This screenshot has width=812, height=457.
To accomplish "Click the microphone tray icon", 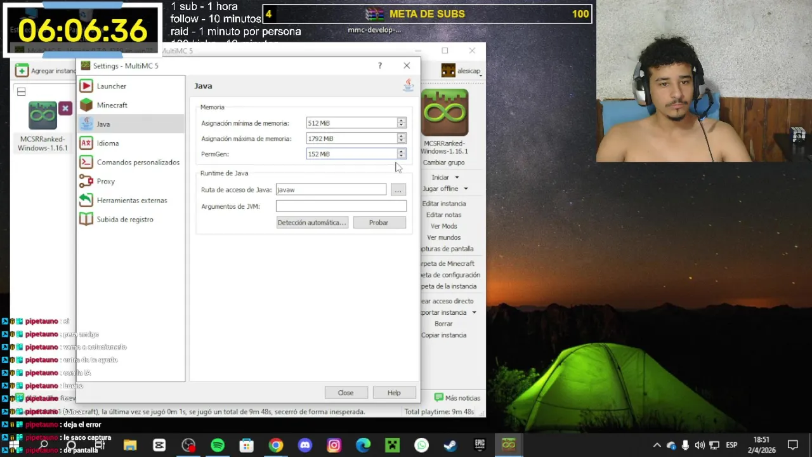I will tap(685, 446).
